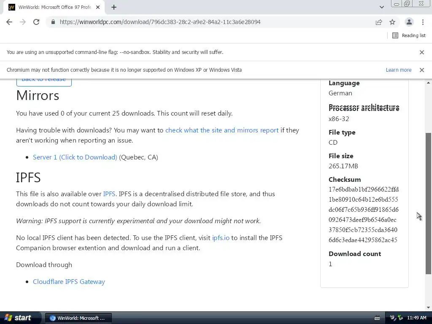This screenshot has height=324, width=432.
Task: Click the address bar URL
Action: click(x=160, y=22)
